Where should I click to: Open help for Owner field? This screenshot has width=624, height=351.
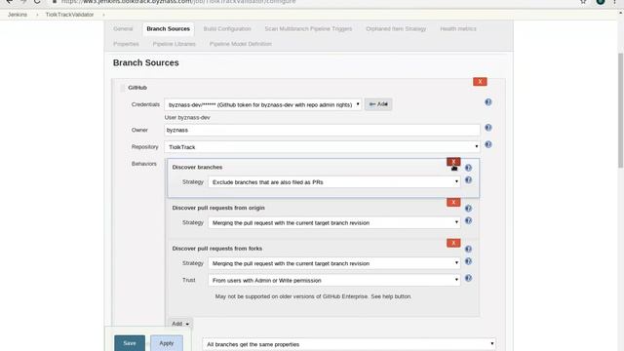(x=488, y=128)
